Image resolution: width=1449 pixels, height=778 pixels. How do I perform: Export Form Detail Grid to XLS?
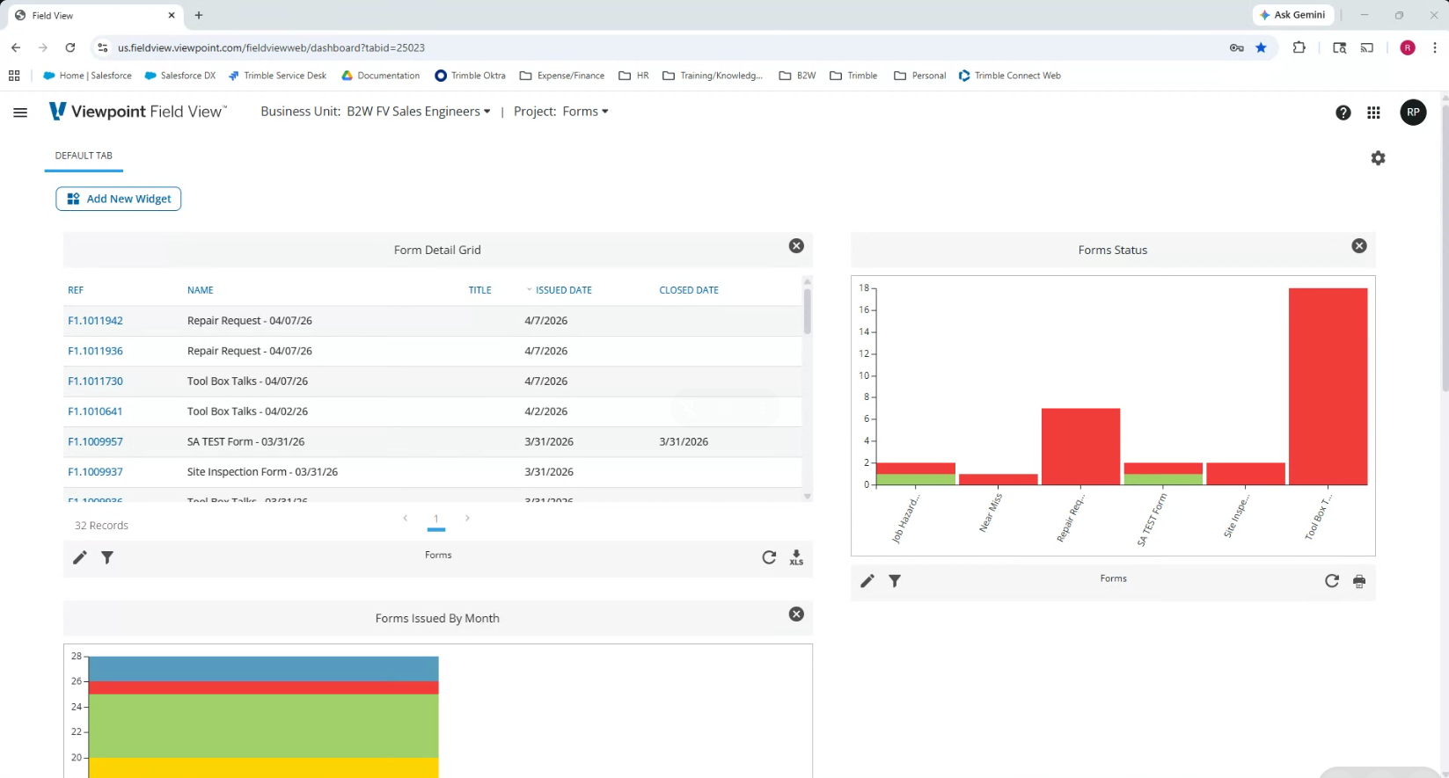coord(796,557)
